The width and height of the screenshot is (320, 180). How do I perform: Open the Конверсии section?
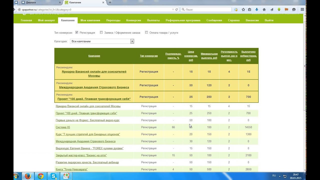coord(133,20)
